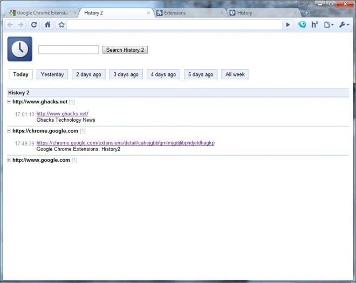356x283 pixels.
Task: Show All week history
Action: click(x=235, y=74)
